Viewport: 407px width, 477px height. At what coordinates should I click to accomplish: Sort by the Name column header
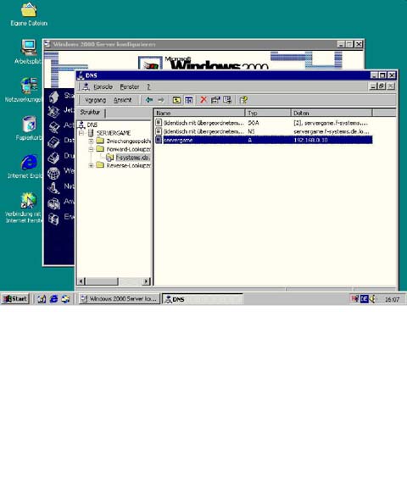199,113
